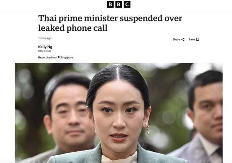Click the BBC News byline label
The width and height of the screenshot is (232, 163).
[x=45, y=51]
